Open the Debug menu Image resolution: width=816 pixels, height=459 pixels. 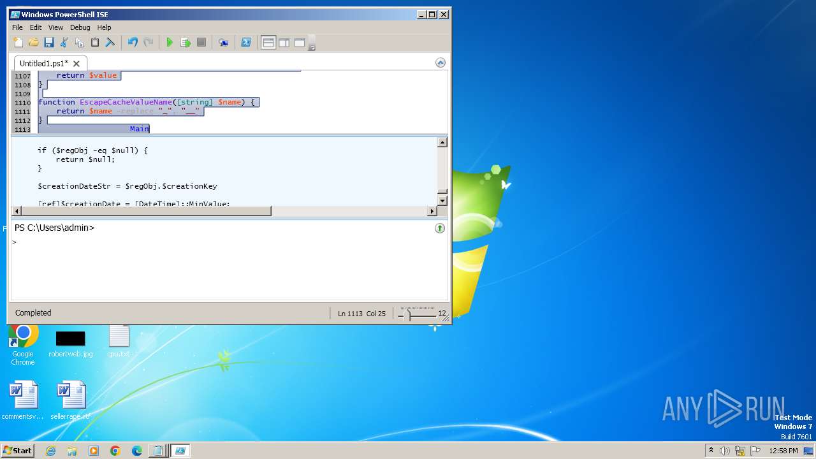click(80, 27)
